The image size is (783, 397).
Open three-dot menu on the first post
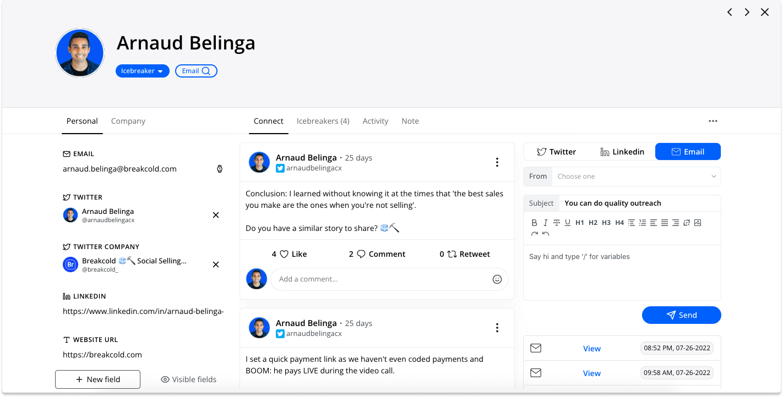pyautogui.click(x=497, y=162)
